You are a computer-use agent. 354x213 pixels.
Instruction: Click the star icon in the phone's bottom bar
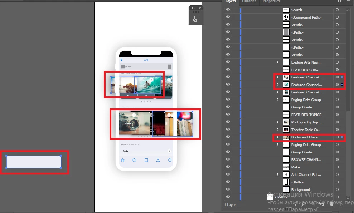pyautogui.click(x=122, y=160)
